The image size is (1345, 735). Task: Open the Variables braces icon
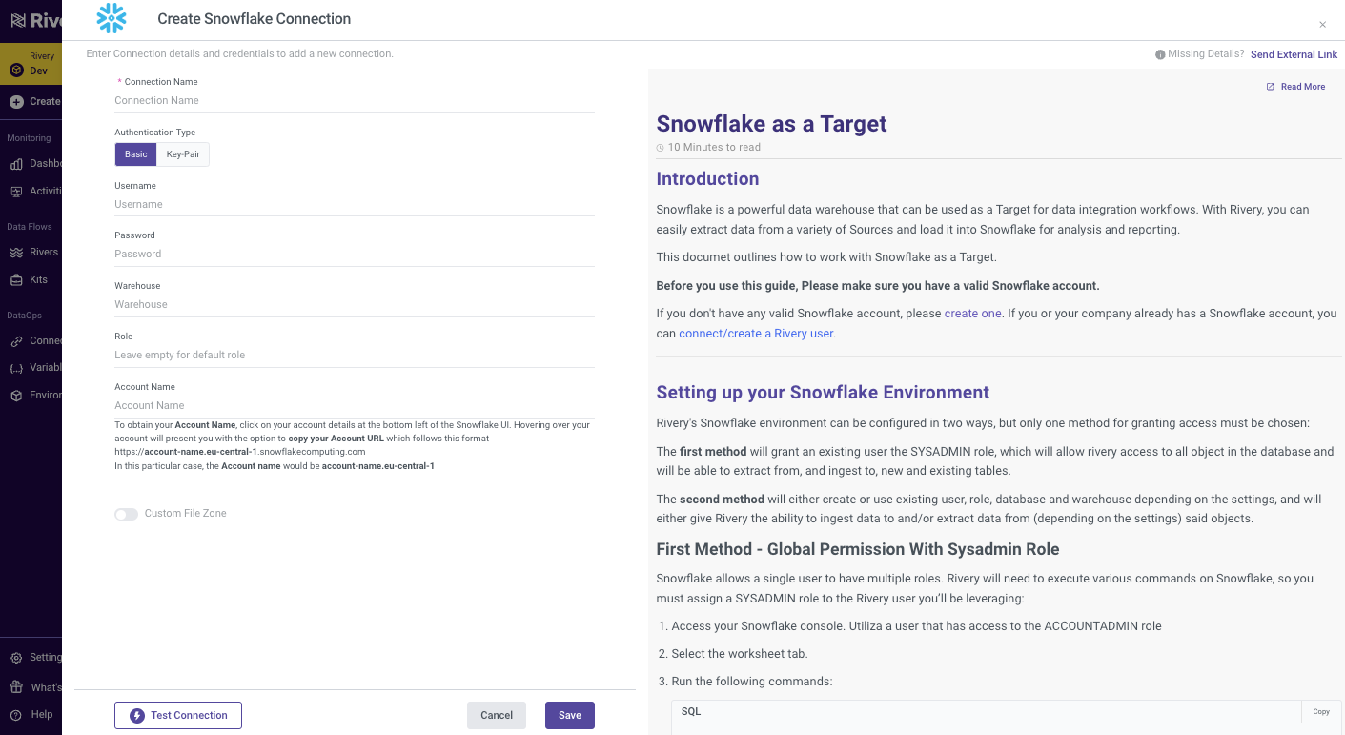[x=16, y=368]
